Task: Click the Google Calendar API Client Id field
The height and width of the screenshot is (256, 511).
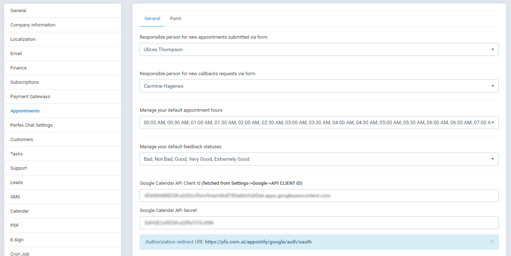Action: pyautogui.click(x=319, y=195)
